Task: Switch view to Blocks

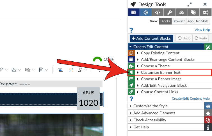Action: pos(165,21)
